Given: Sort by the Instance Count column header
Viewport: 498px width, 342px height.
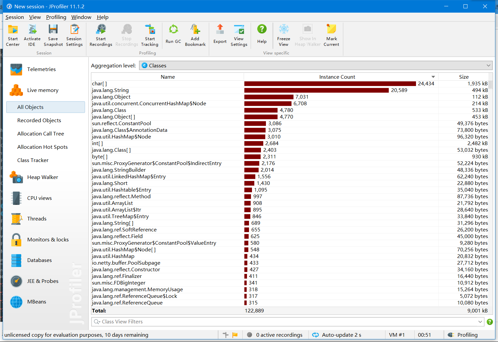Looking at the screenshot, I should (x=341, y=77).
